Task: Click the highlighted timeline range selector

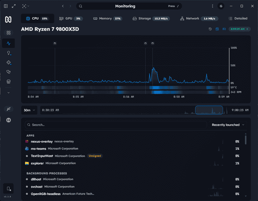Action: [209, 110]
